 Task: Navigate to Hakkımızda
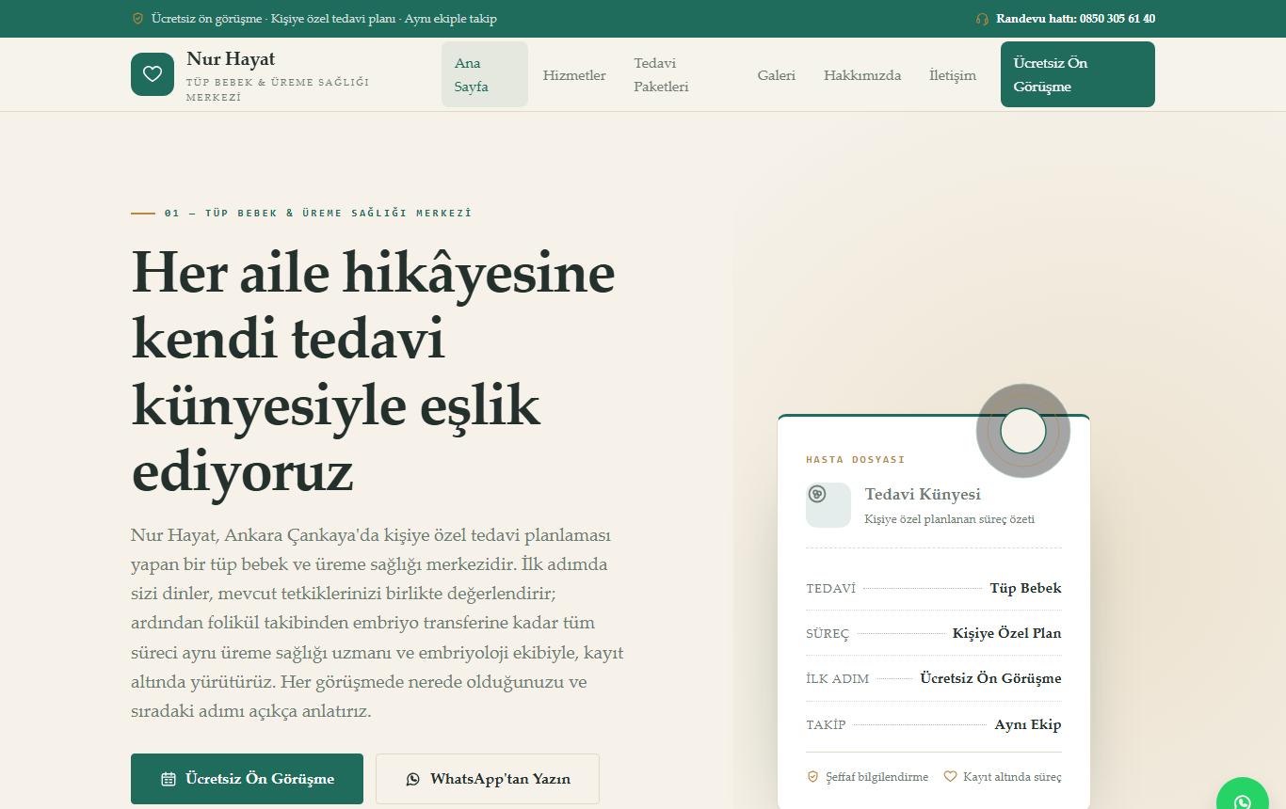pos(862,75)
